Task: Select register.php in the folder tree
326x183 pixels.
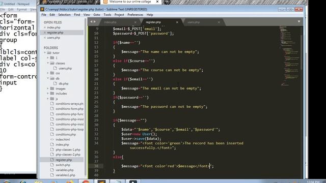Action: (x=64, y=160)
